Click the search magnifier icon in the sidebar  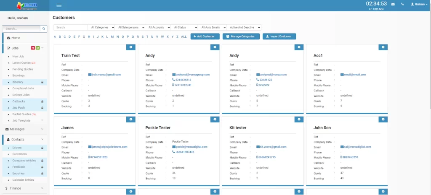tap(44, 29)
